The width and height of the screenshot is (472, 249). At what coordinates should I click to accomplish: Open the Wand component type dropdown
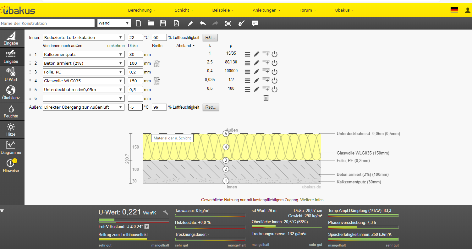pyautogui.click(x=114, y=23)
